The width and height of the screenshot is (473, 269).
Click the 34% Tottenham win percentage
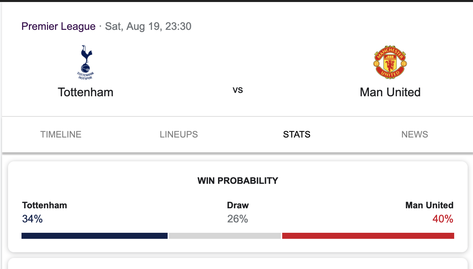33,219
